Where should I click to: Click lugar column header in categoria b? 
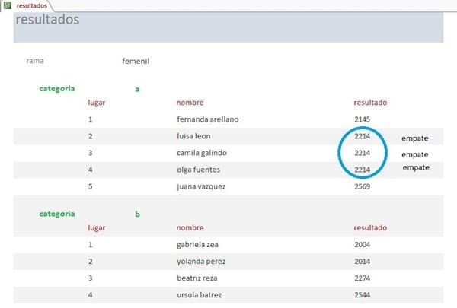pyautogui.click(x=97, y=227)
